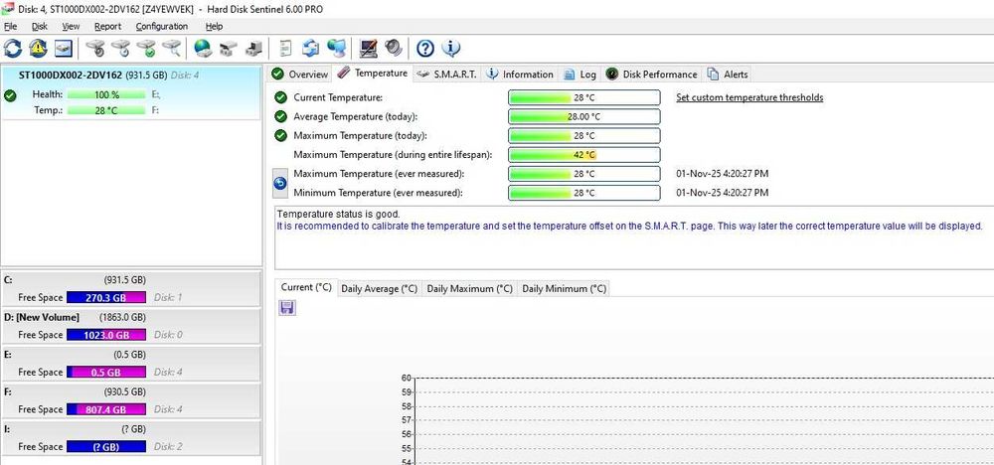Click the blue reset arrow beside Maximum Temperature
This screenshot has height=465, width=994.
[279, 183]
